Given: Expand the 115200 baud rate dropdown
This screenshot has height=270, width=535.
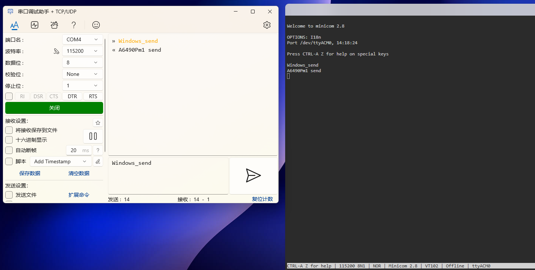Looking at the screenshot, I should (x=82, y=51).
